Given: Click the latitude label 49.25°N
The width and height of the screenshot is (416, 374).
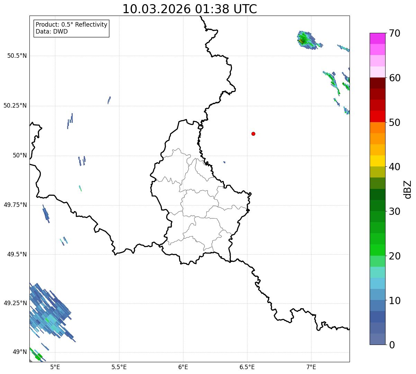Looking at the screenshot, I should pyautogui.click(x=15, y=303).
